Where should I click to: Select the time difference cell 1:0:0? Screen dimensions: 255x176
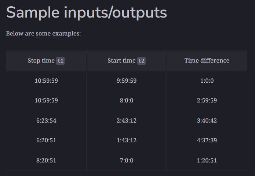207,80
